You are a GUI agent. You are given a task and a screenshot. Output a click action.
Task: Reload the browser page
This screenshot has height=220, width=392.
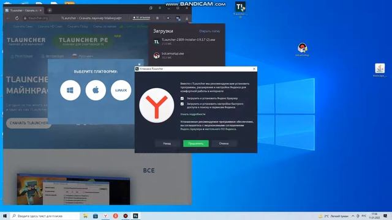pyautogui.click(x=17, y=18)
